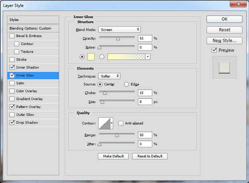
Task: Enable the Bevel & Emboss checkbox
Action: pyautogui.click(x=12, y=36)
